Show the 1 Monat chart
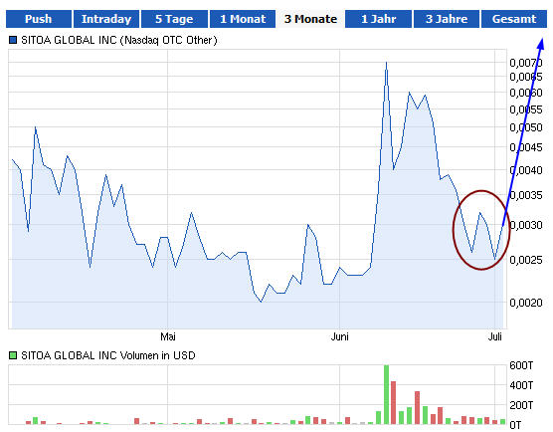 (243, 19)
